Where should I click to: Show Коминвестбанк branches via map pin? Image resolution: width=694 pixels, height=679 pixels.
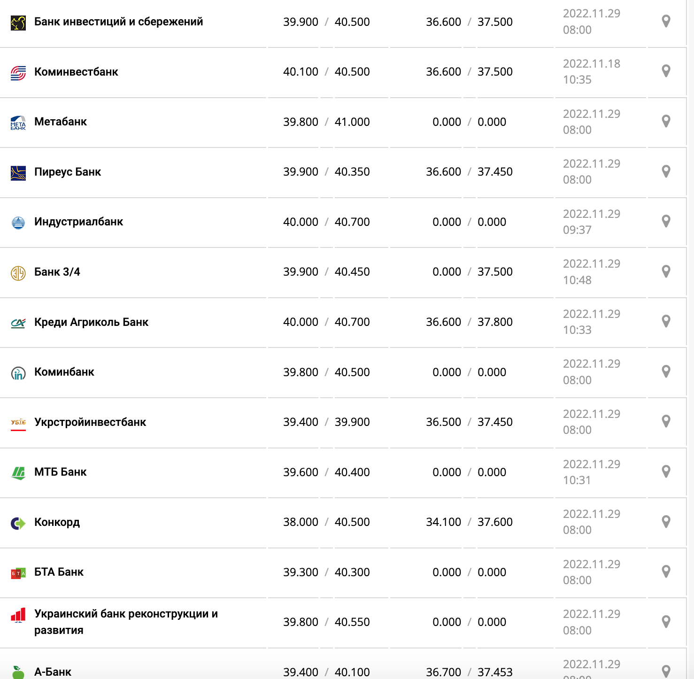click(x=666, y=71)
